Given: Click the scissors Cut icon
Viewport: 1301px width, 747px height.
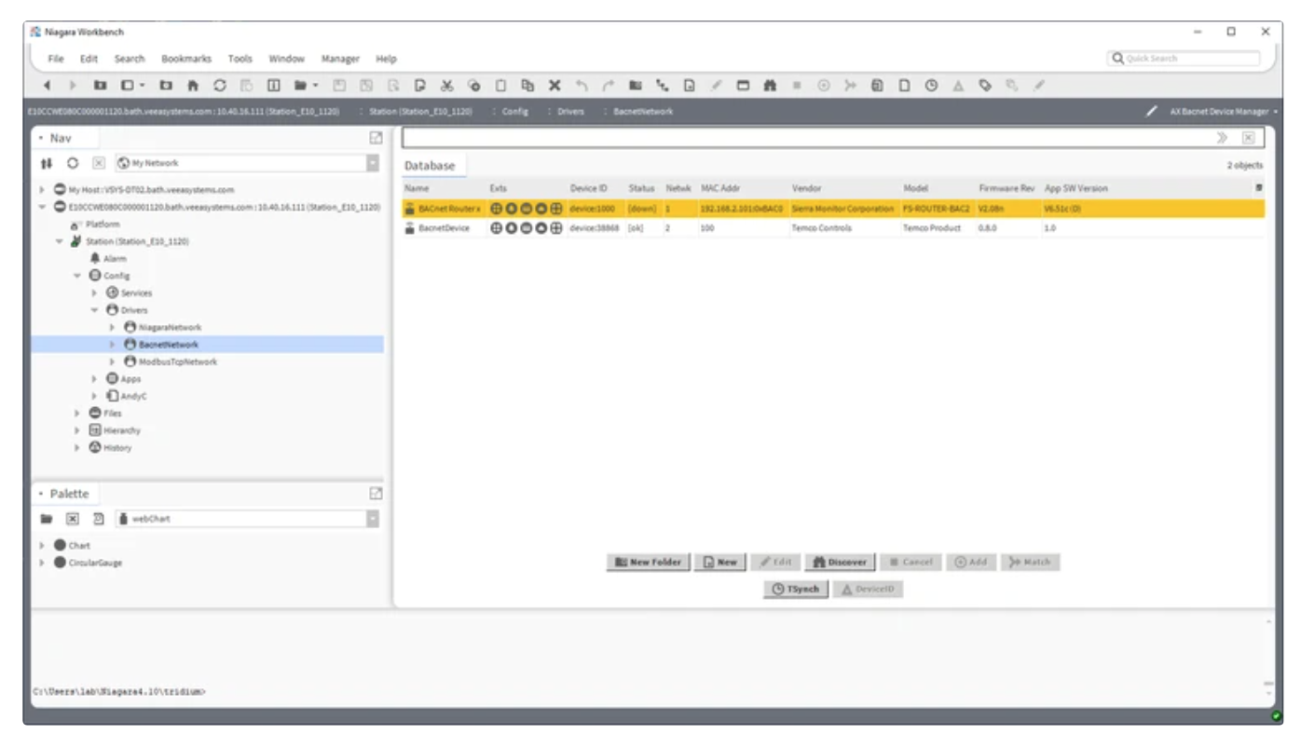Looking at the screenshot, I should (446, 85).
